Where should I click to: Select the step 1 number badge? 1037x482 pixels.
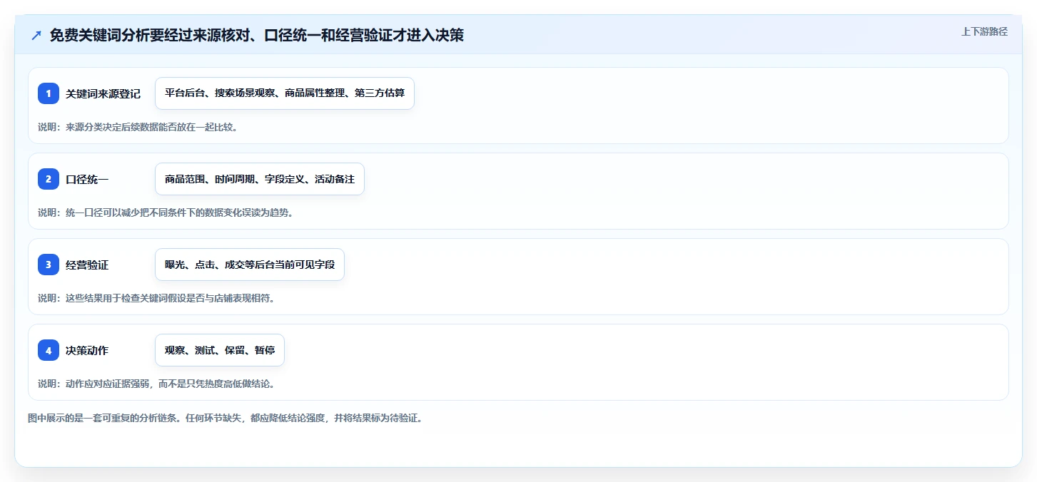(49, 93)
